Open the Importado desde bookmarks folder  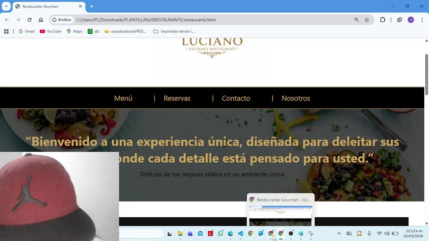coord(174,31)
